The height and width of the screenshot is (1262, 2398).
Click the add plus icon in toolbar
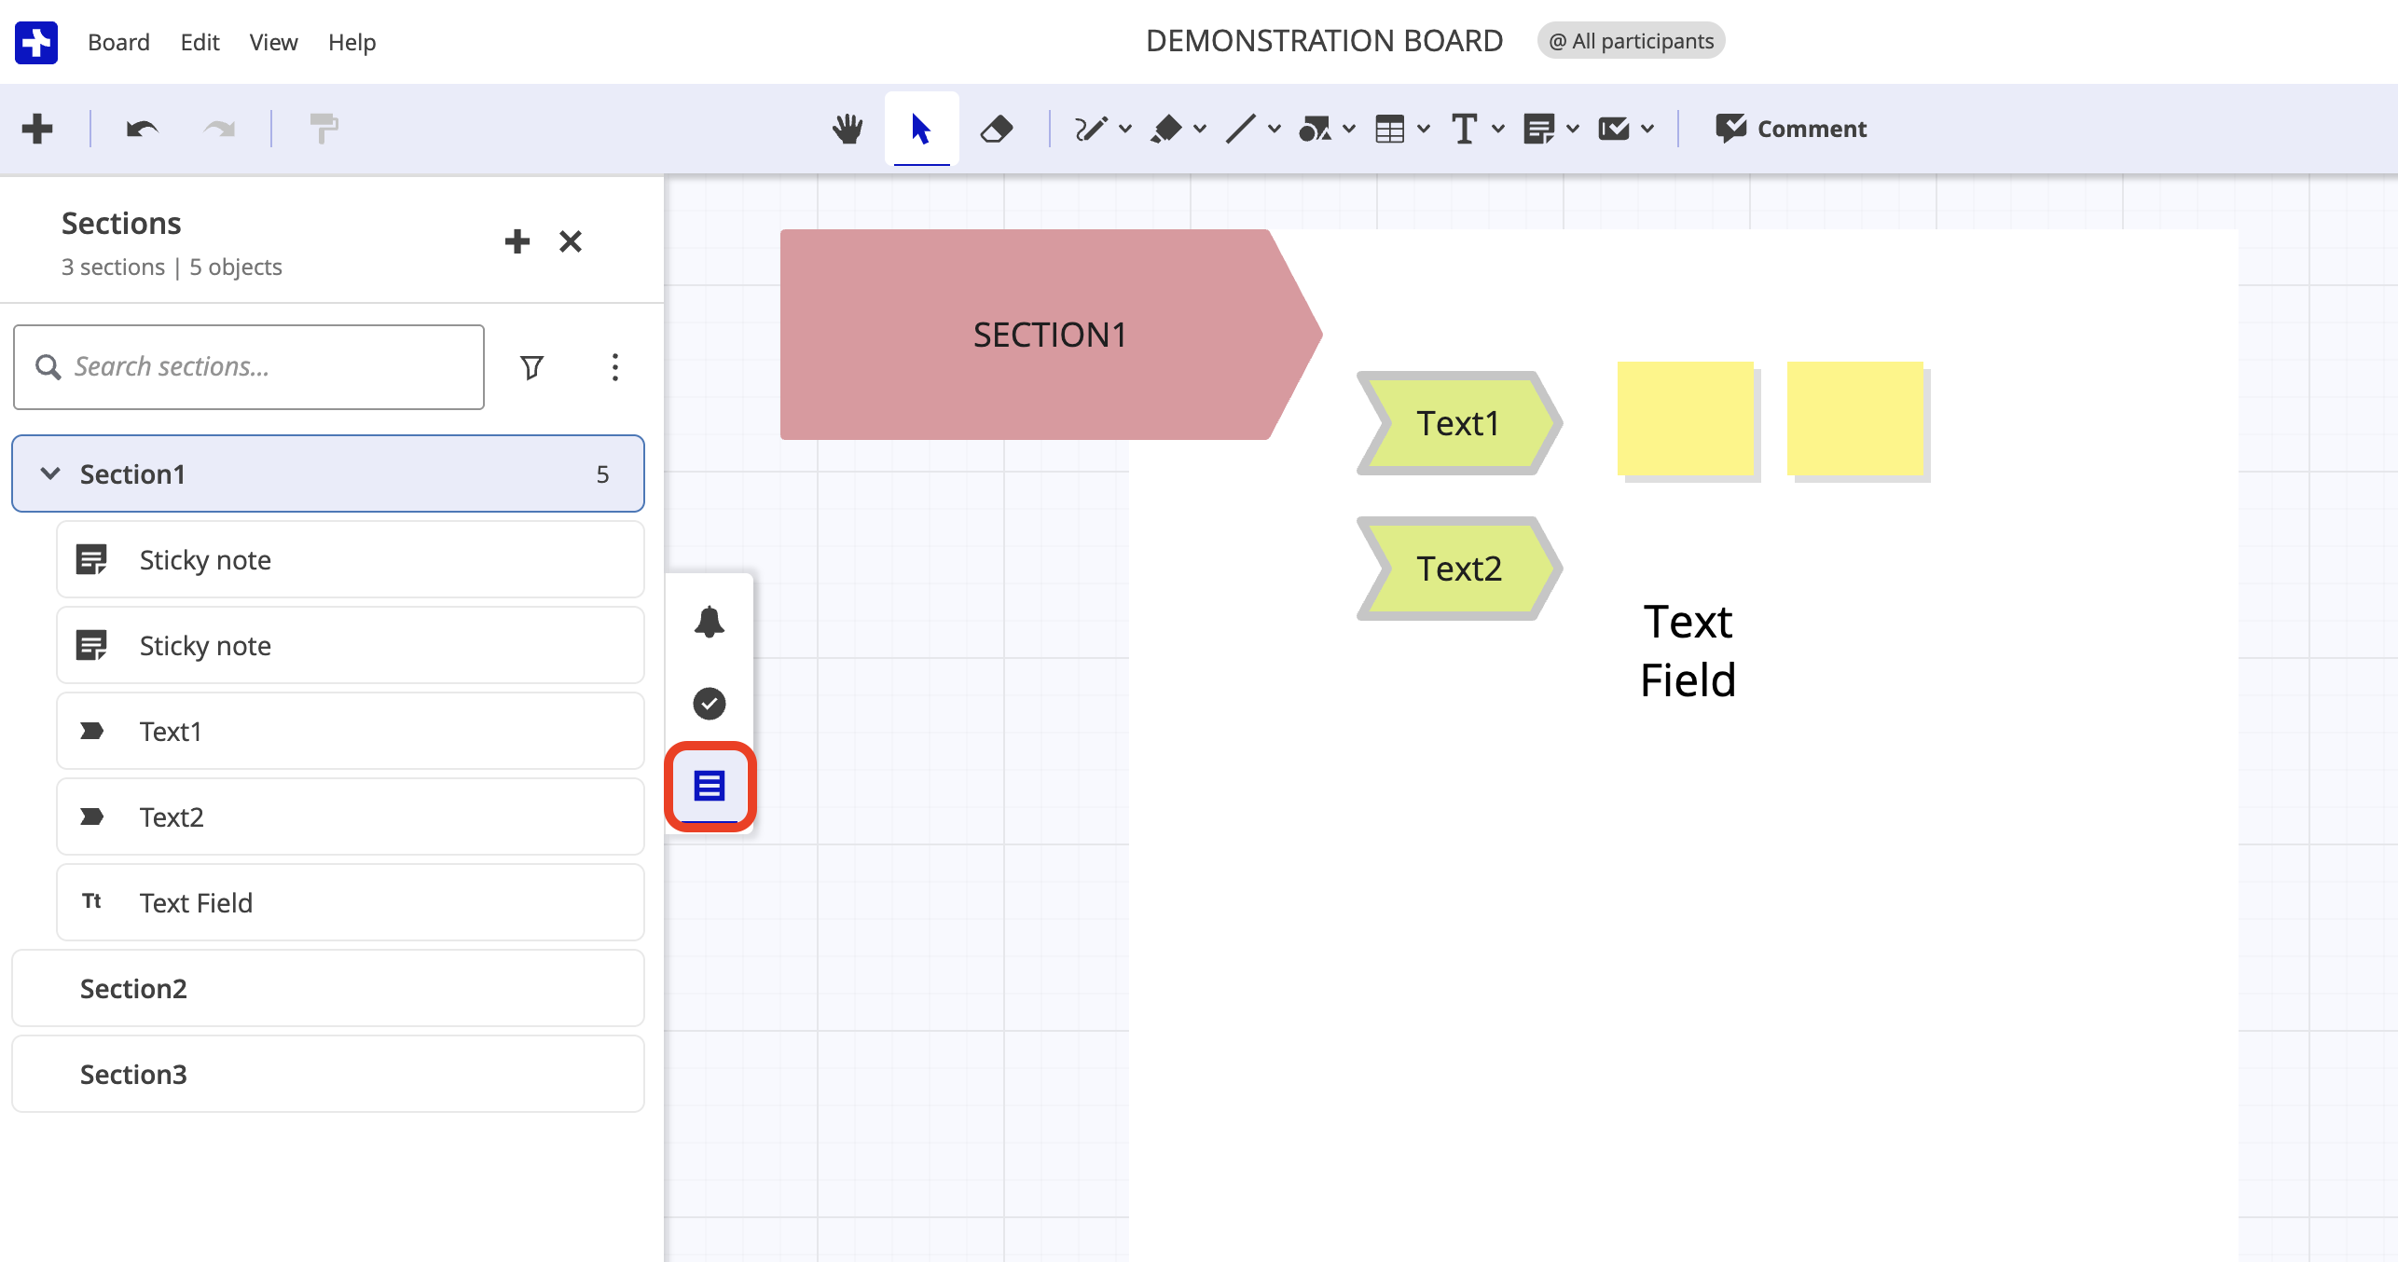[37, 129]
